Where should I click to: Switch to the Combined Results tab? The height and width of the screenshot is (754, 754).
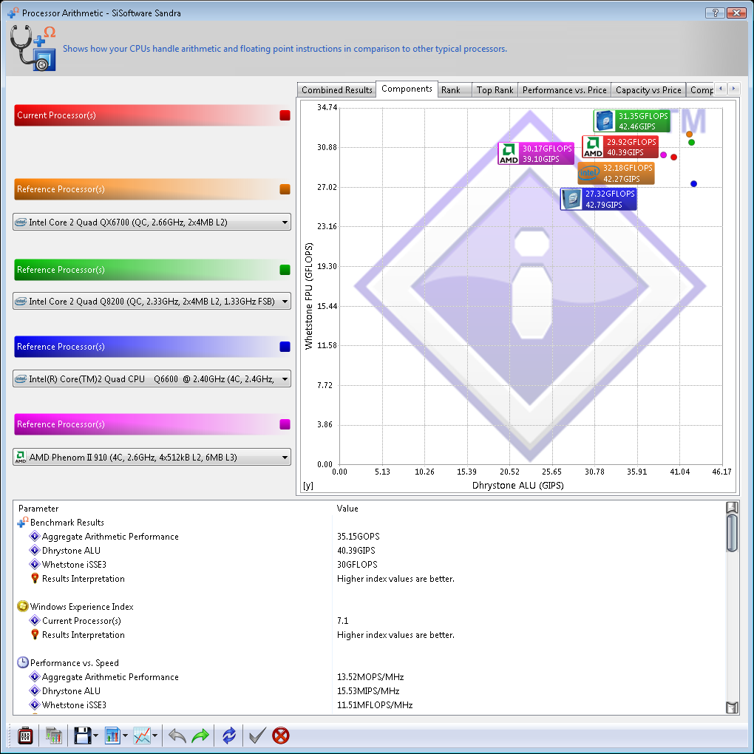click(x=336, y=90)
